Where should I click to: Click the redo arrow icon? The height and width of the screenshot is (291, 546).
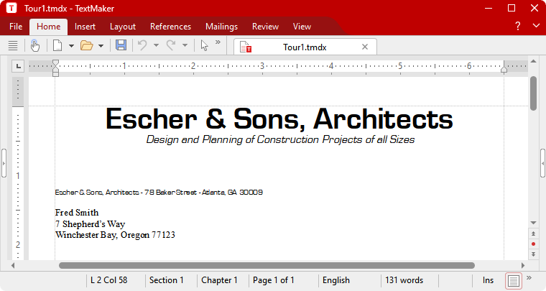(172, 45)
